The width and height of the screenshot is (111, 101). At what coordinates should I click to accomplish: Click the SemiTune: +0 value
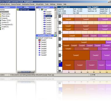(92, 11)
